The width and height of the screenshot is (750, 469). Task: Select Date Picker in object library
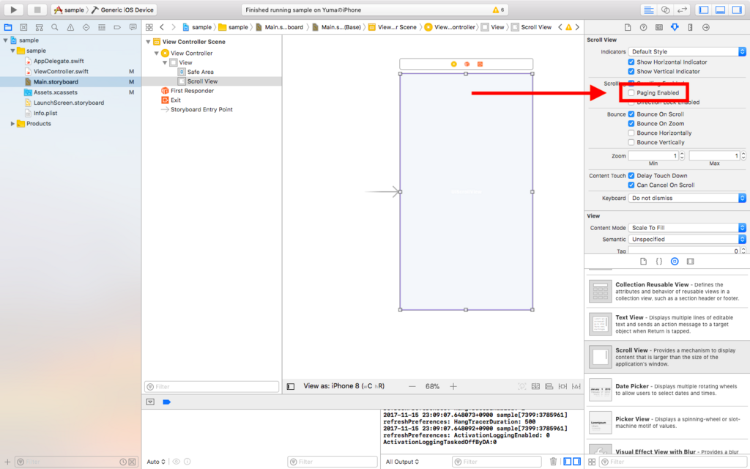coord(667,390)
